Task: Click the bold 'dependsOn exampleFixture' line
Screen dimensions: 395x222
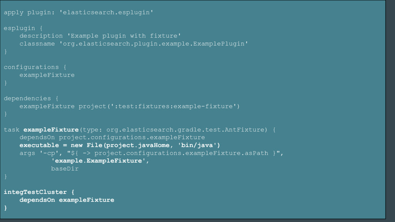Action: pos(67,200)
